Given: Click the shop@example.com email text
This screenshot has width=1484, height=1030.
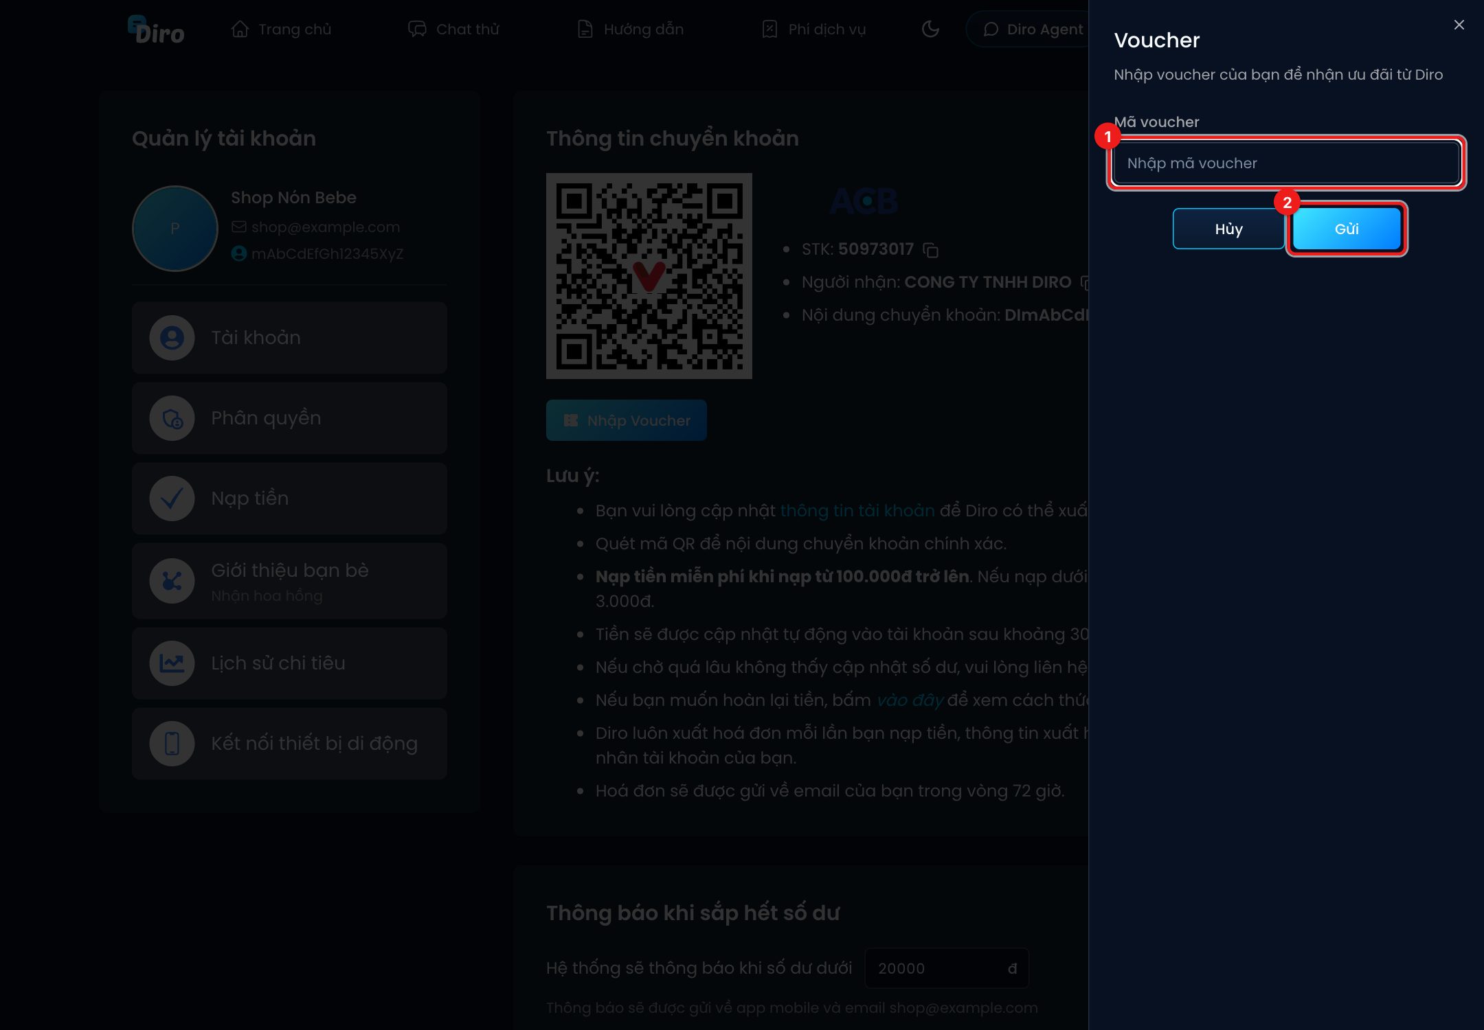Looking at the screenshot, I should pos(326,227).
